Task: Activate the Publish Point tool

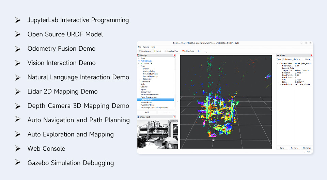Action: click(x=188, y=51)
